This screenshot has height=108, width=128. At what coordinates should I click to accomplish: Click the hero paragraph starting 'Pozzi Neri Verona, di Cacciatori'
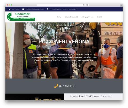pos(64,57)
